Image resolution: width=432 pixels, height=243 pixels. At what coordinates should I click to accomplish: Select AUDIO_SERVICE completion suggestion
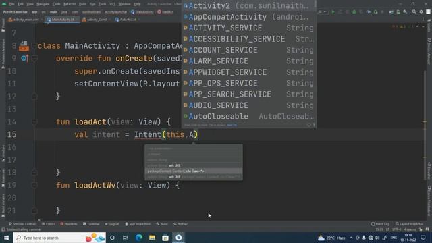click(248, 105)
